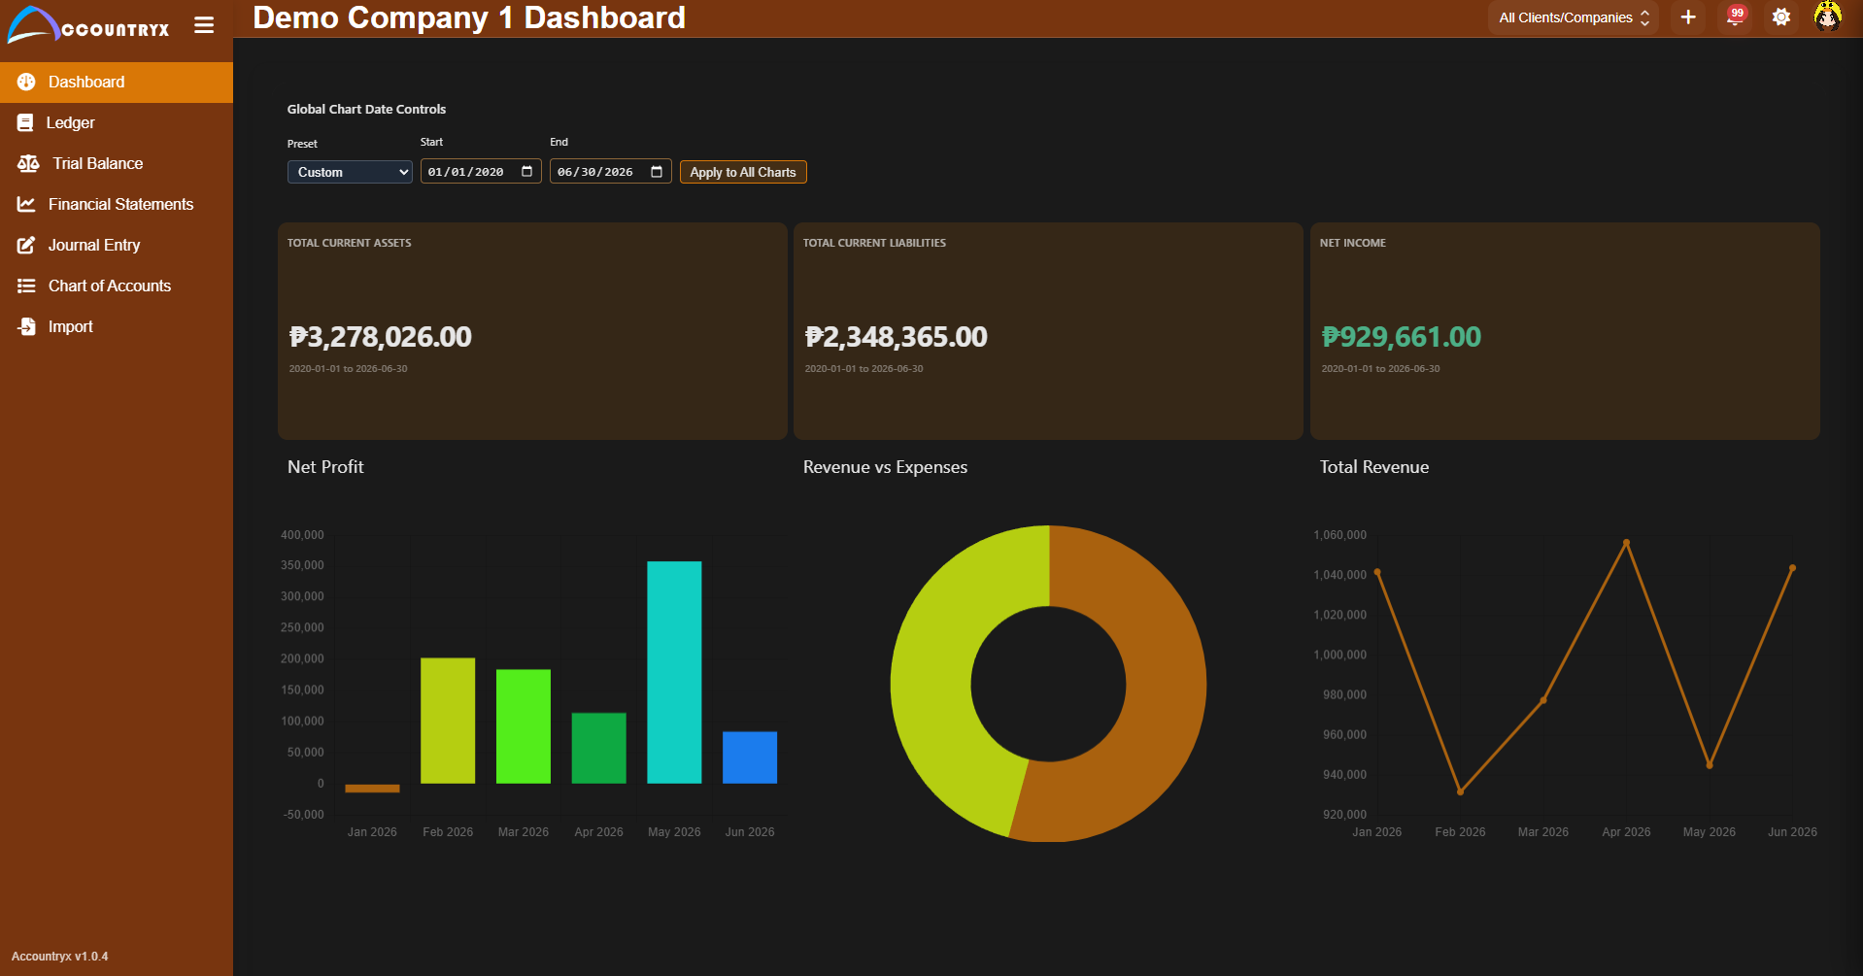
Task: Open Chart of Accounts
Action: 117,286
